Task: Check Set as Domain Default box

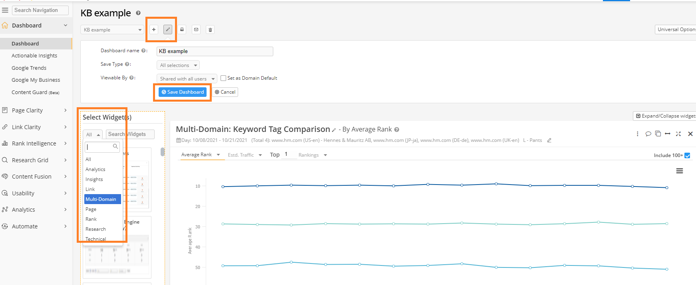Action: tap(223, 78)
